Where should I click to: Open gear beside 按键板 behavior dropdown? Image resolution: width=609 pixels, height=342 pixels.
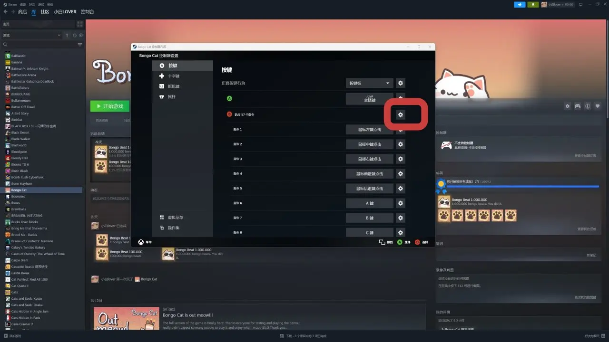coord(401,83)
